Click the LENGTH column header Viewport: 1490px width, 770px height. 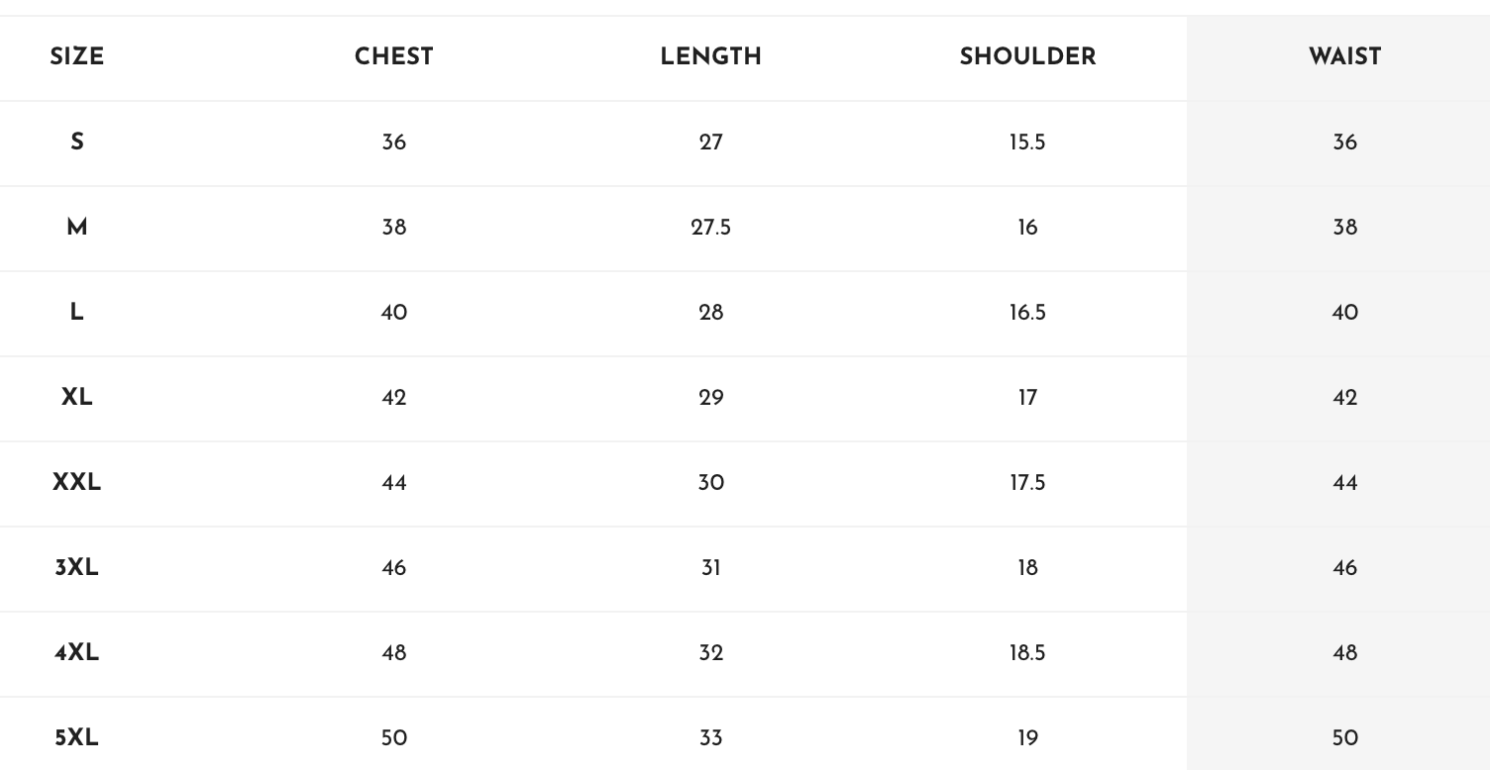click(x=711, y=57)
